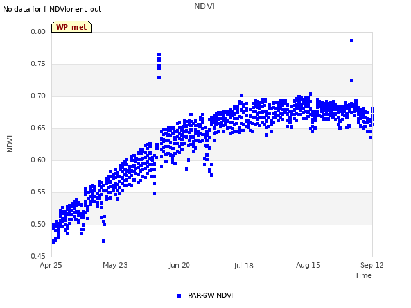411x308 pixels.
Task: Click the 0.80 y-axis tick label
Action: [x=39, y=31]
